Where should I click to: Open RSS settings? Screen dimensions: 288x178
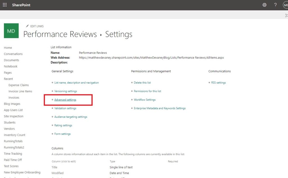[x=218, y=83]
